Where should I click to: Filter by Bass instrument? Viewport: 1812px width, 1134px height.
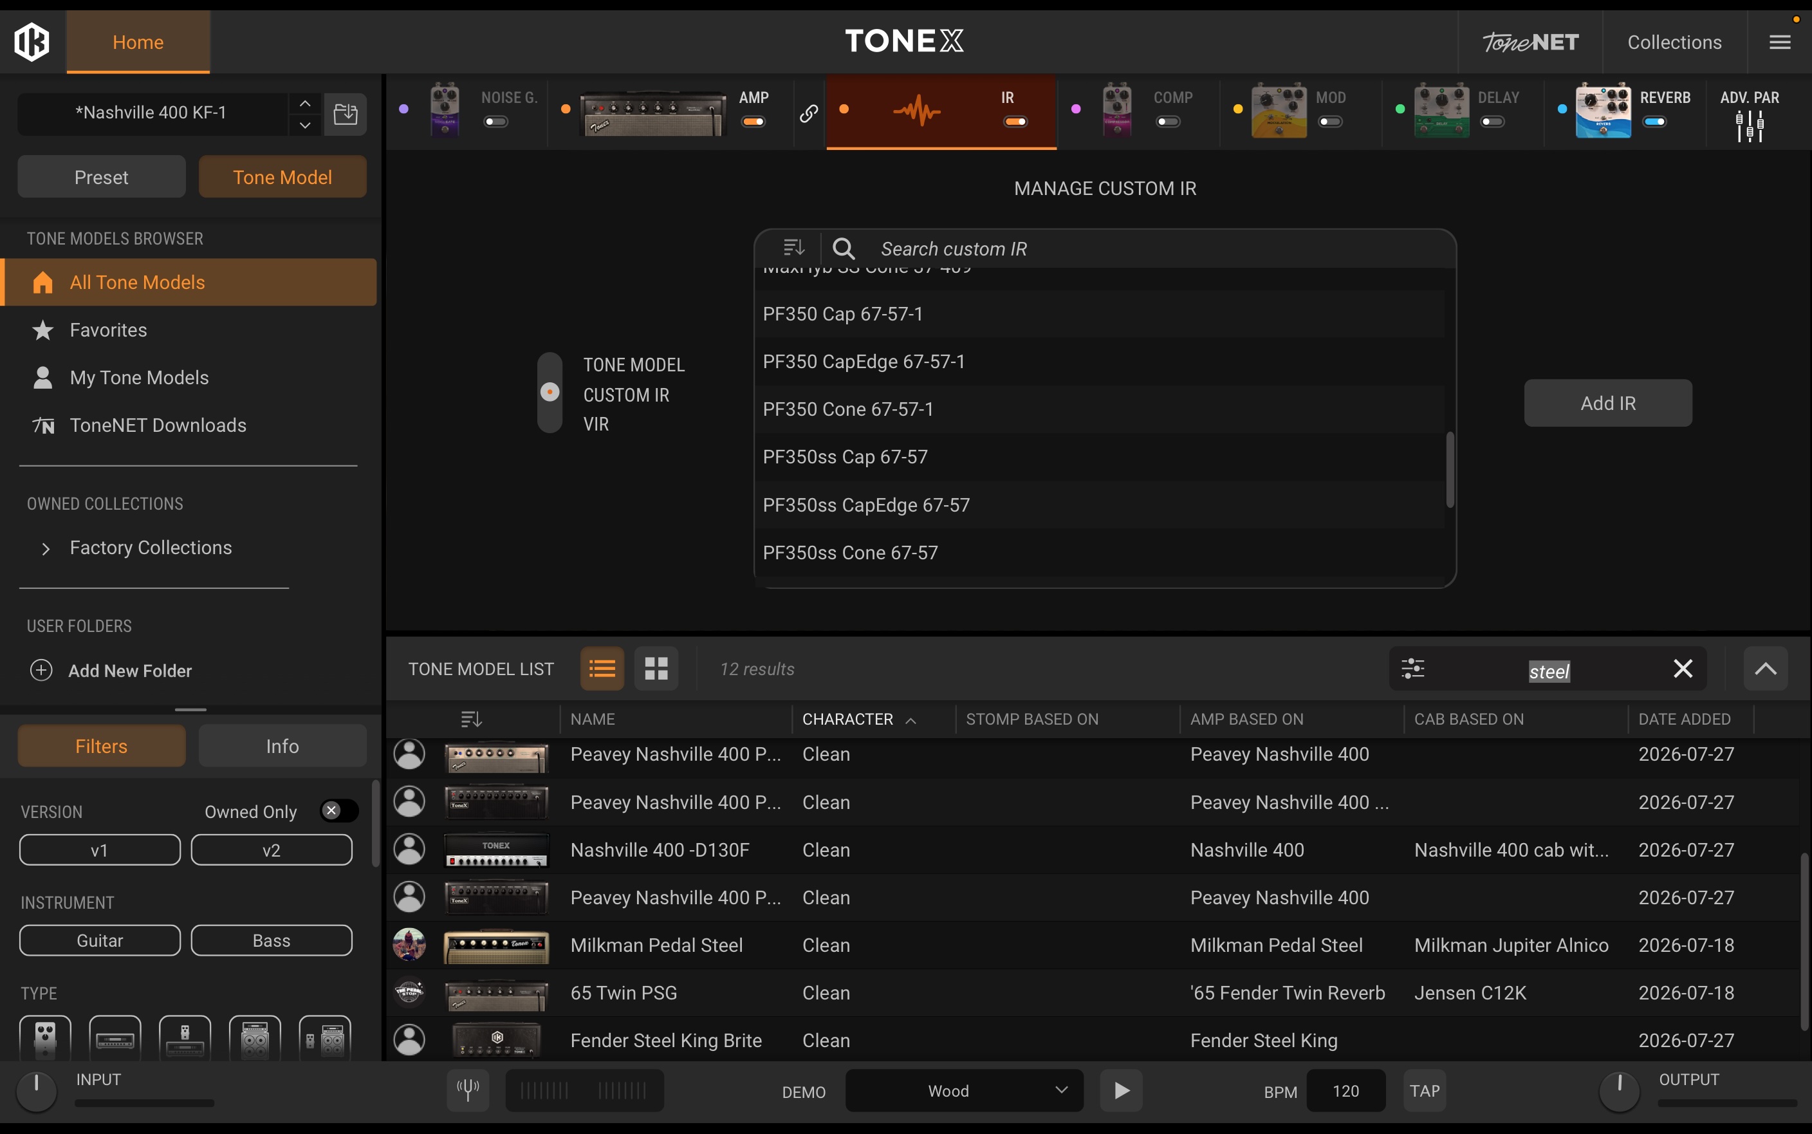pos(272,940)
